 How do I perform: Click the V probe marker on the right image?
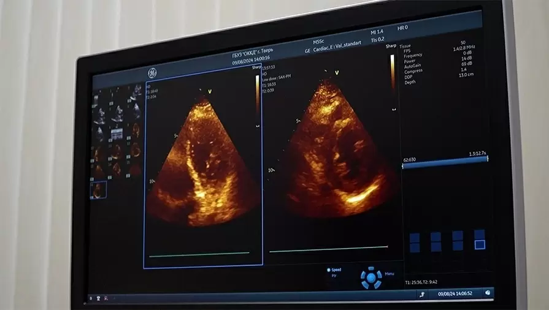click(336, 73)
